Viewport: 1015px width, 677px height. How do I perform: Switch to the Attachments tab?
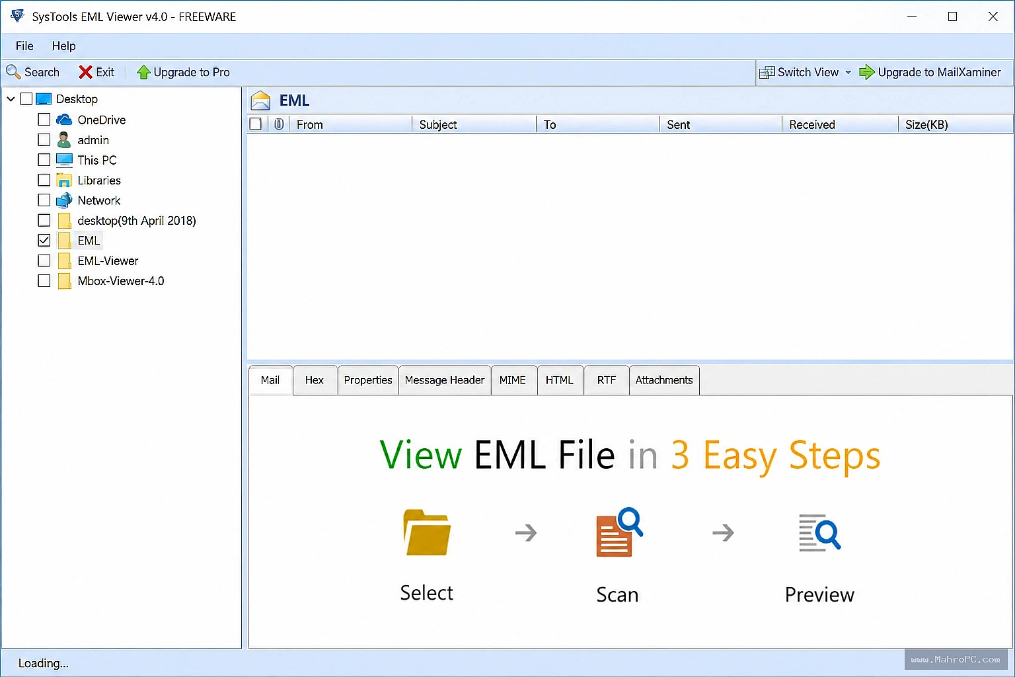click(x=664, y=380)
